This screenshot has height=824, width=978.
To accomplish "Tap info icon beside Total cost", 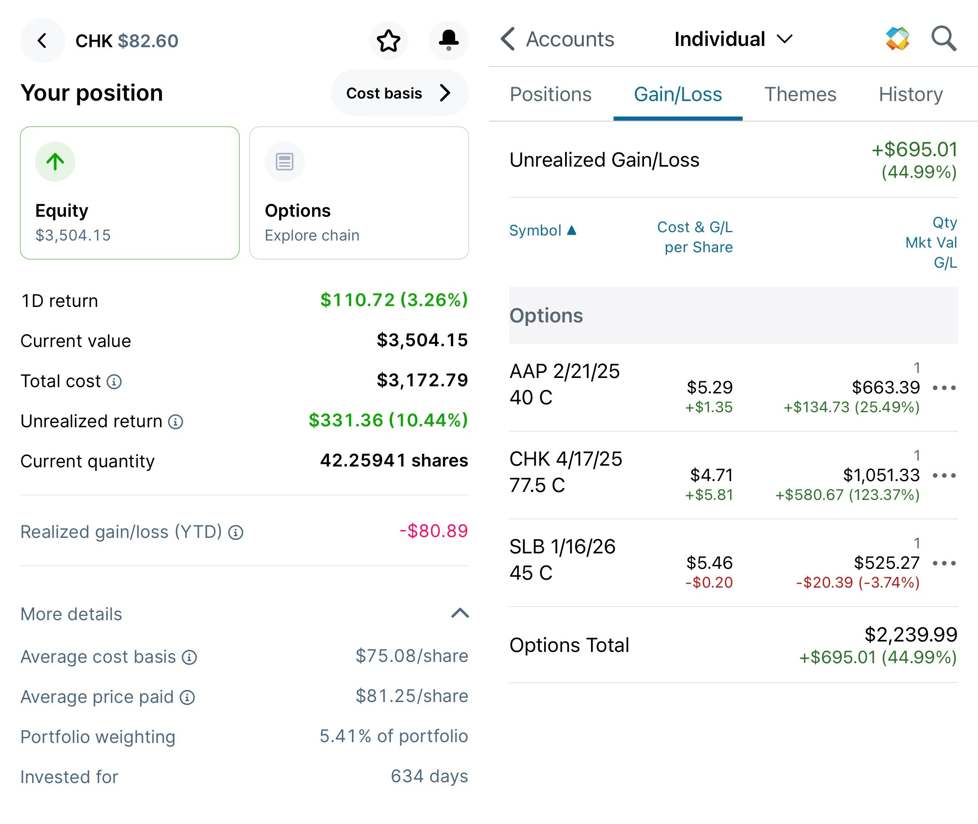I will pos(114,382).
